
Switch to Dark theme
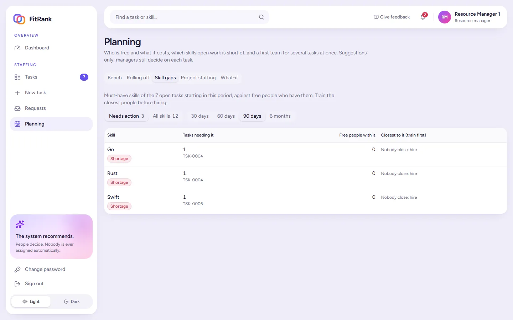(x=72, y=302)
